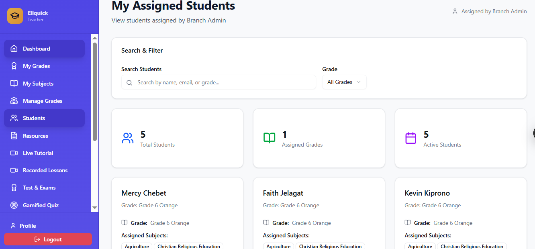Screen dimensions: 535x249
Task: Click the green Assigned Grades book icon
Action: coord(269,138)
